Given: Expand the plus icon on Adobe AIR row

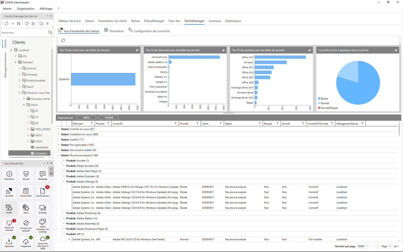Looking at the screenshot, I should tap(69, 239).
